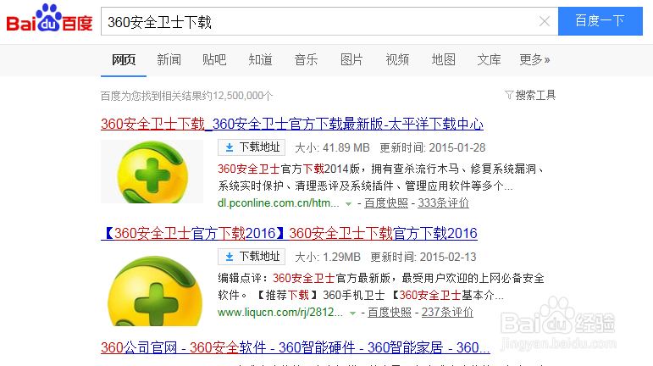
Task: Open the www.liqucn.com URL link
Action: [x=279, y=313]
